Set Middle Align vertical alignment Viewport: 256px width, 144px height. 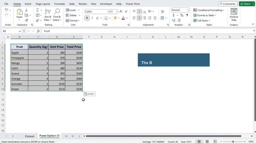139,11
